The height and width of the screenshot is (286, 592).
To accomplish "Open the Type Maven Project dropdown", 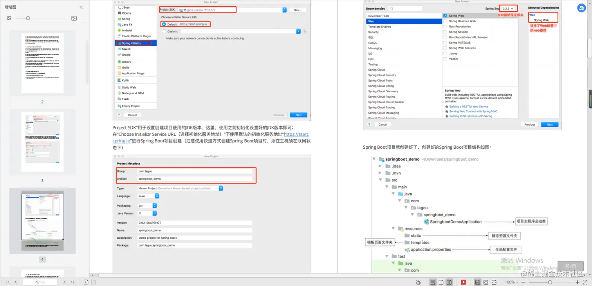I will click(x=180, y=188).
